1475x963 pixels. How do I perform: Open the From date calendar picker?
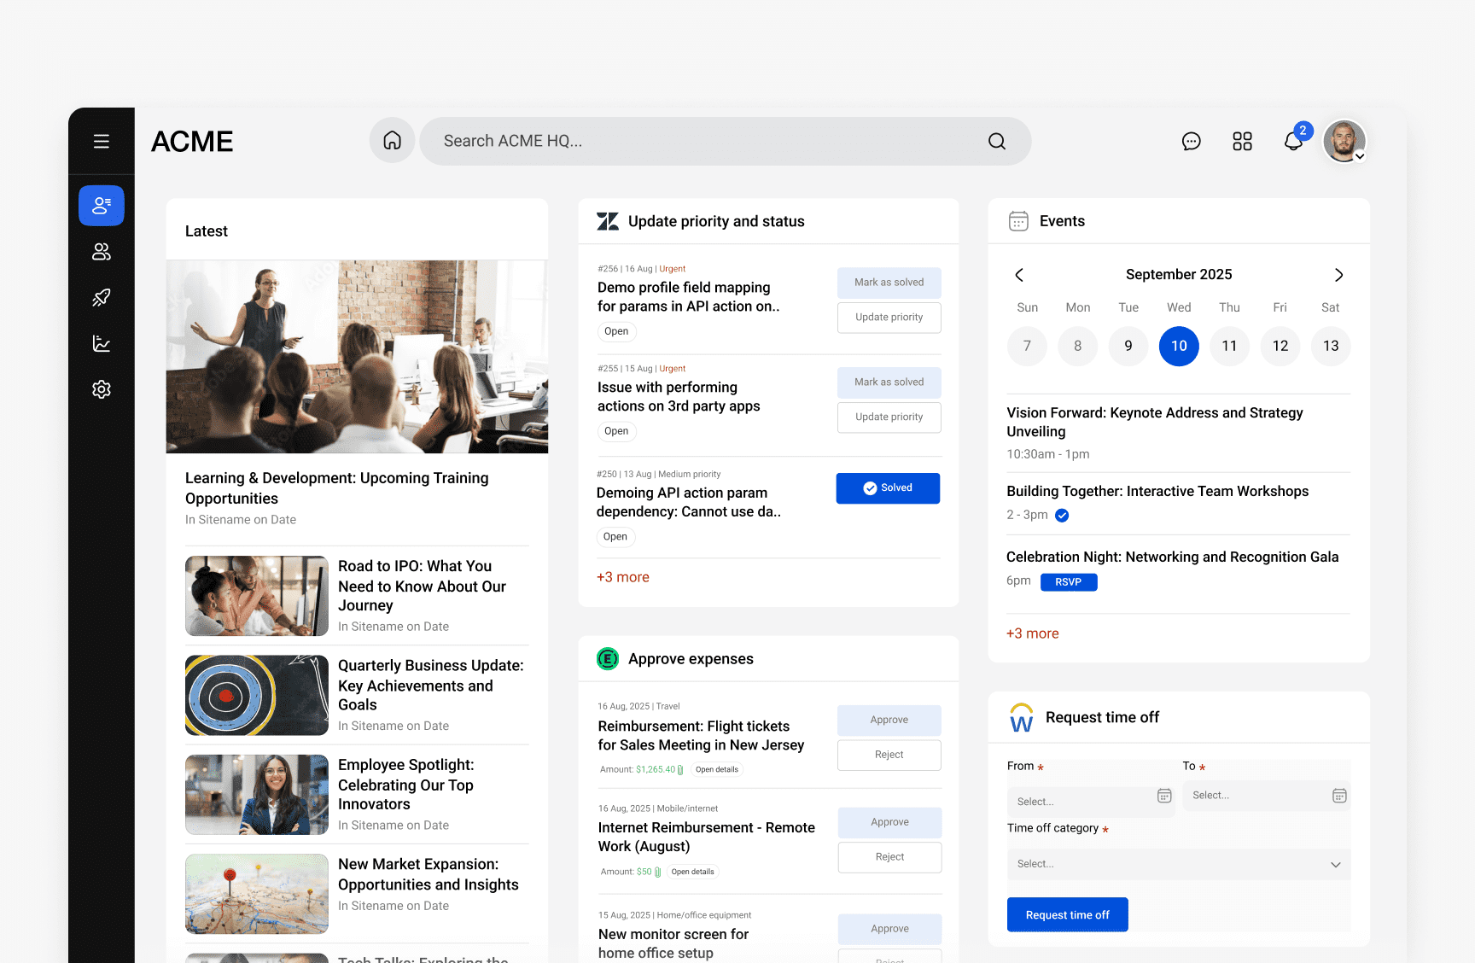pyautogui.click(x=1163, y=796)
